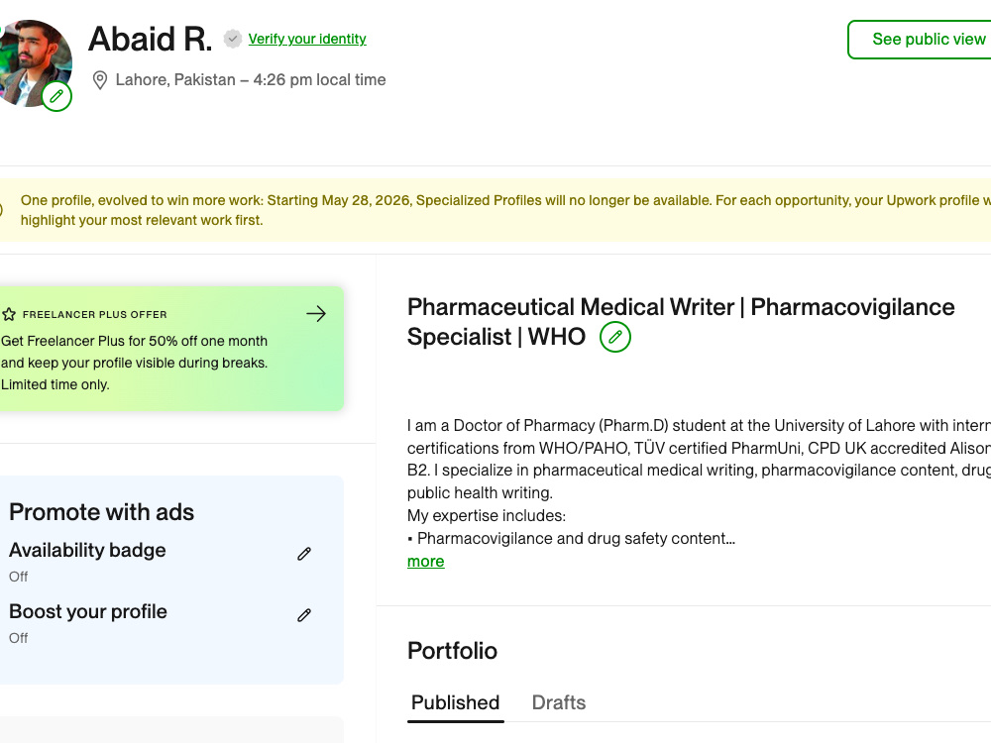Expand bio with more link

(x=425, y=561)
